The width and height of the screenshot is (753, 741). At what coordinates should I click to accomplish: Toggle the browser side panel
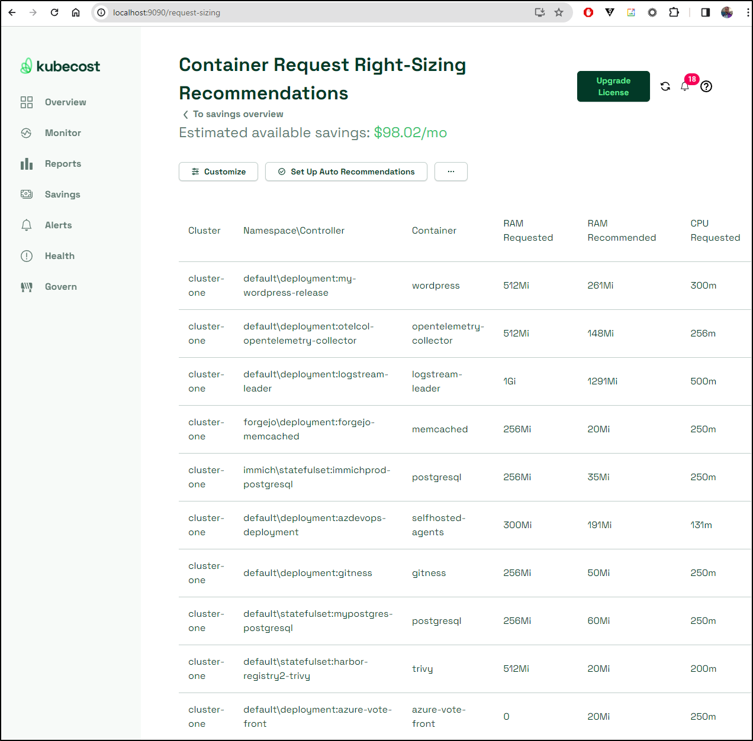[x=706, y=12]
